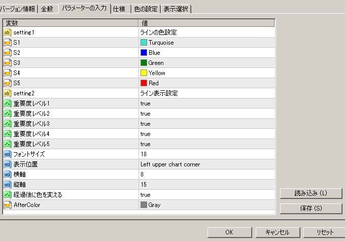The width and height of the screenshot is (345, 241).
Task: Select the AfterColor variable name
Action: [x=27, y=205]
